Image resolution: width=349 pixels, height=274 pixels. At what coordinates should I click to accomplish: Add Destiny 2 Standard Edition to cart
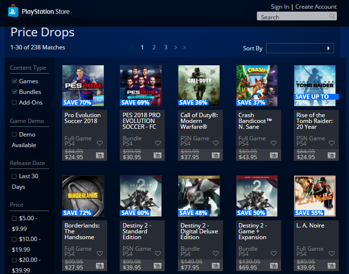pyautogui.click(x=158, y=266)
